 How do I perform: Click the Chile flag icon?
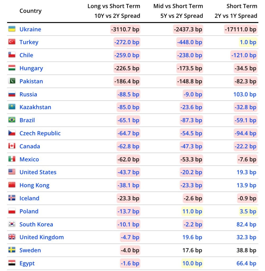[x=12, y=55]
